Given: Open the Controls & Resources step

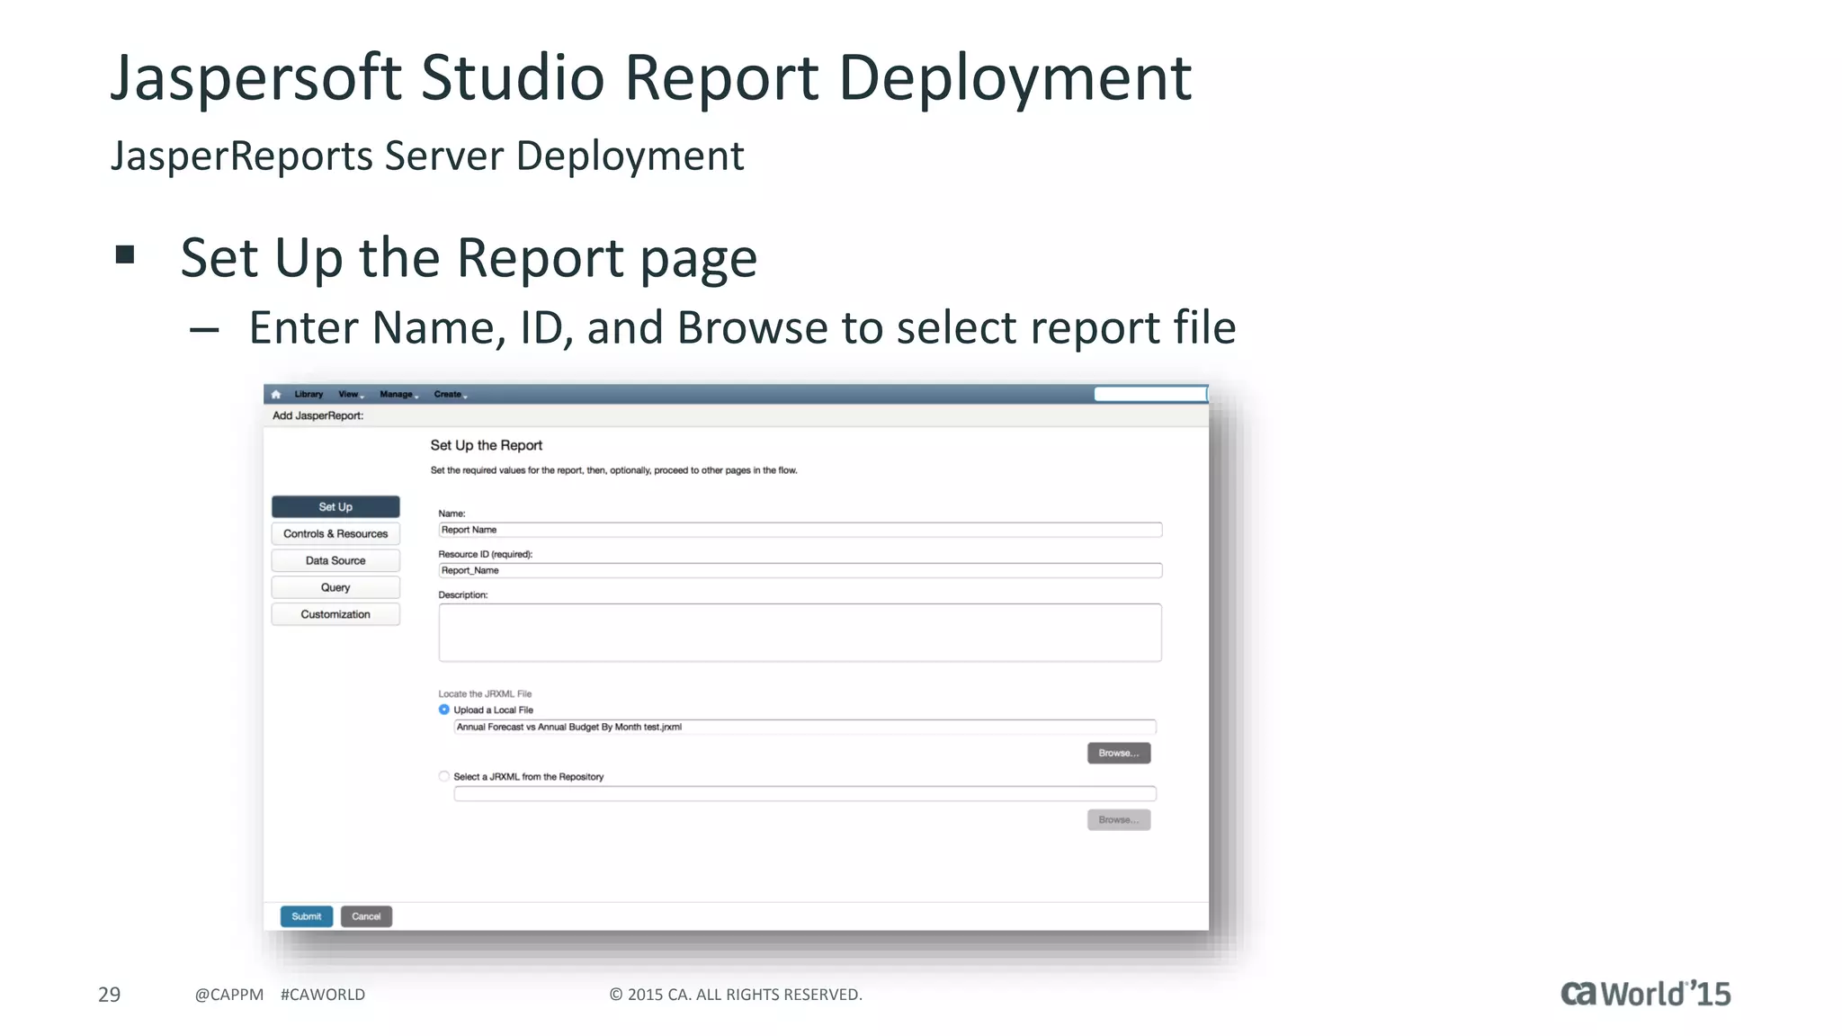Looking at the screenshot, I should coord(335,534).
